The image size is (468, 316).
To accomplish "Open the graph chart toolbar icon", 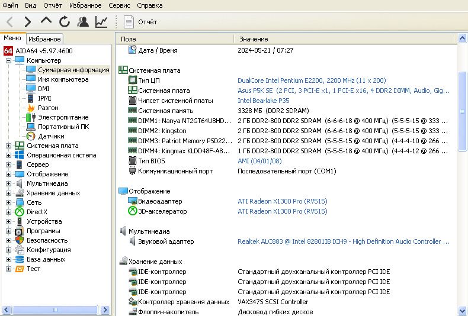I will (x=101, y=22).
